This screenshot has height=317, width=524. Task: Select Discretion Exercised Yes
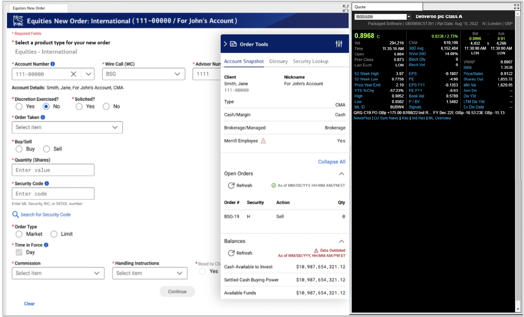click(19, 106)
